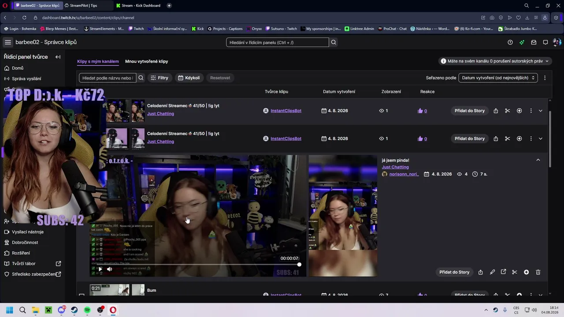Viewport: 564px width, 317px height.
Task: Click the circled star icon in second clip row
Action: coord(519,139)
